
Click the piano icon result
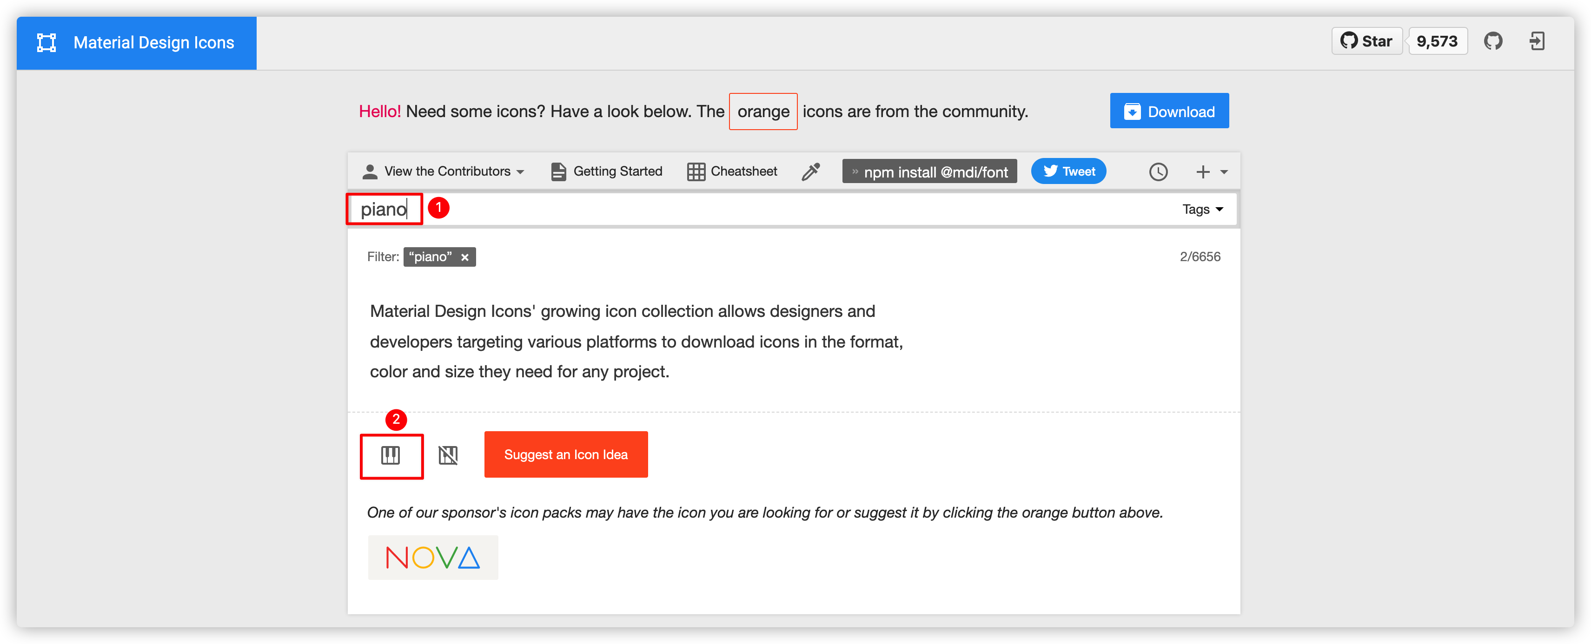tap(391, 456)
